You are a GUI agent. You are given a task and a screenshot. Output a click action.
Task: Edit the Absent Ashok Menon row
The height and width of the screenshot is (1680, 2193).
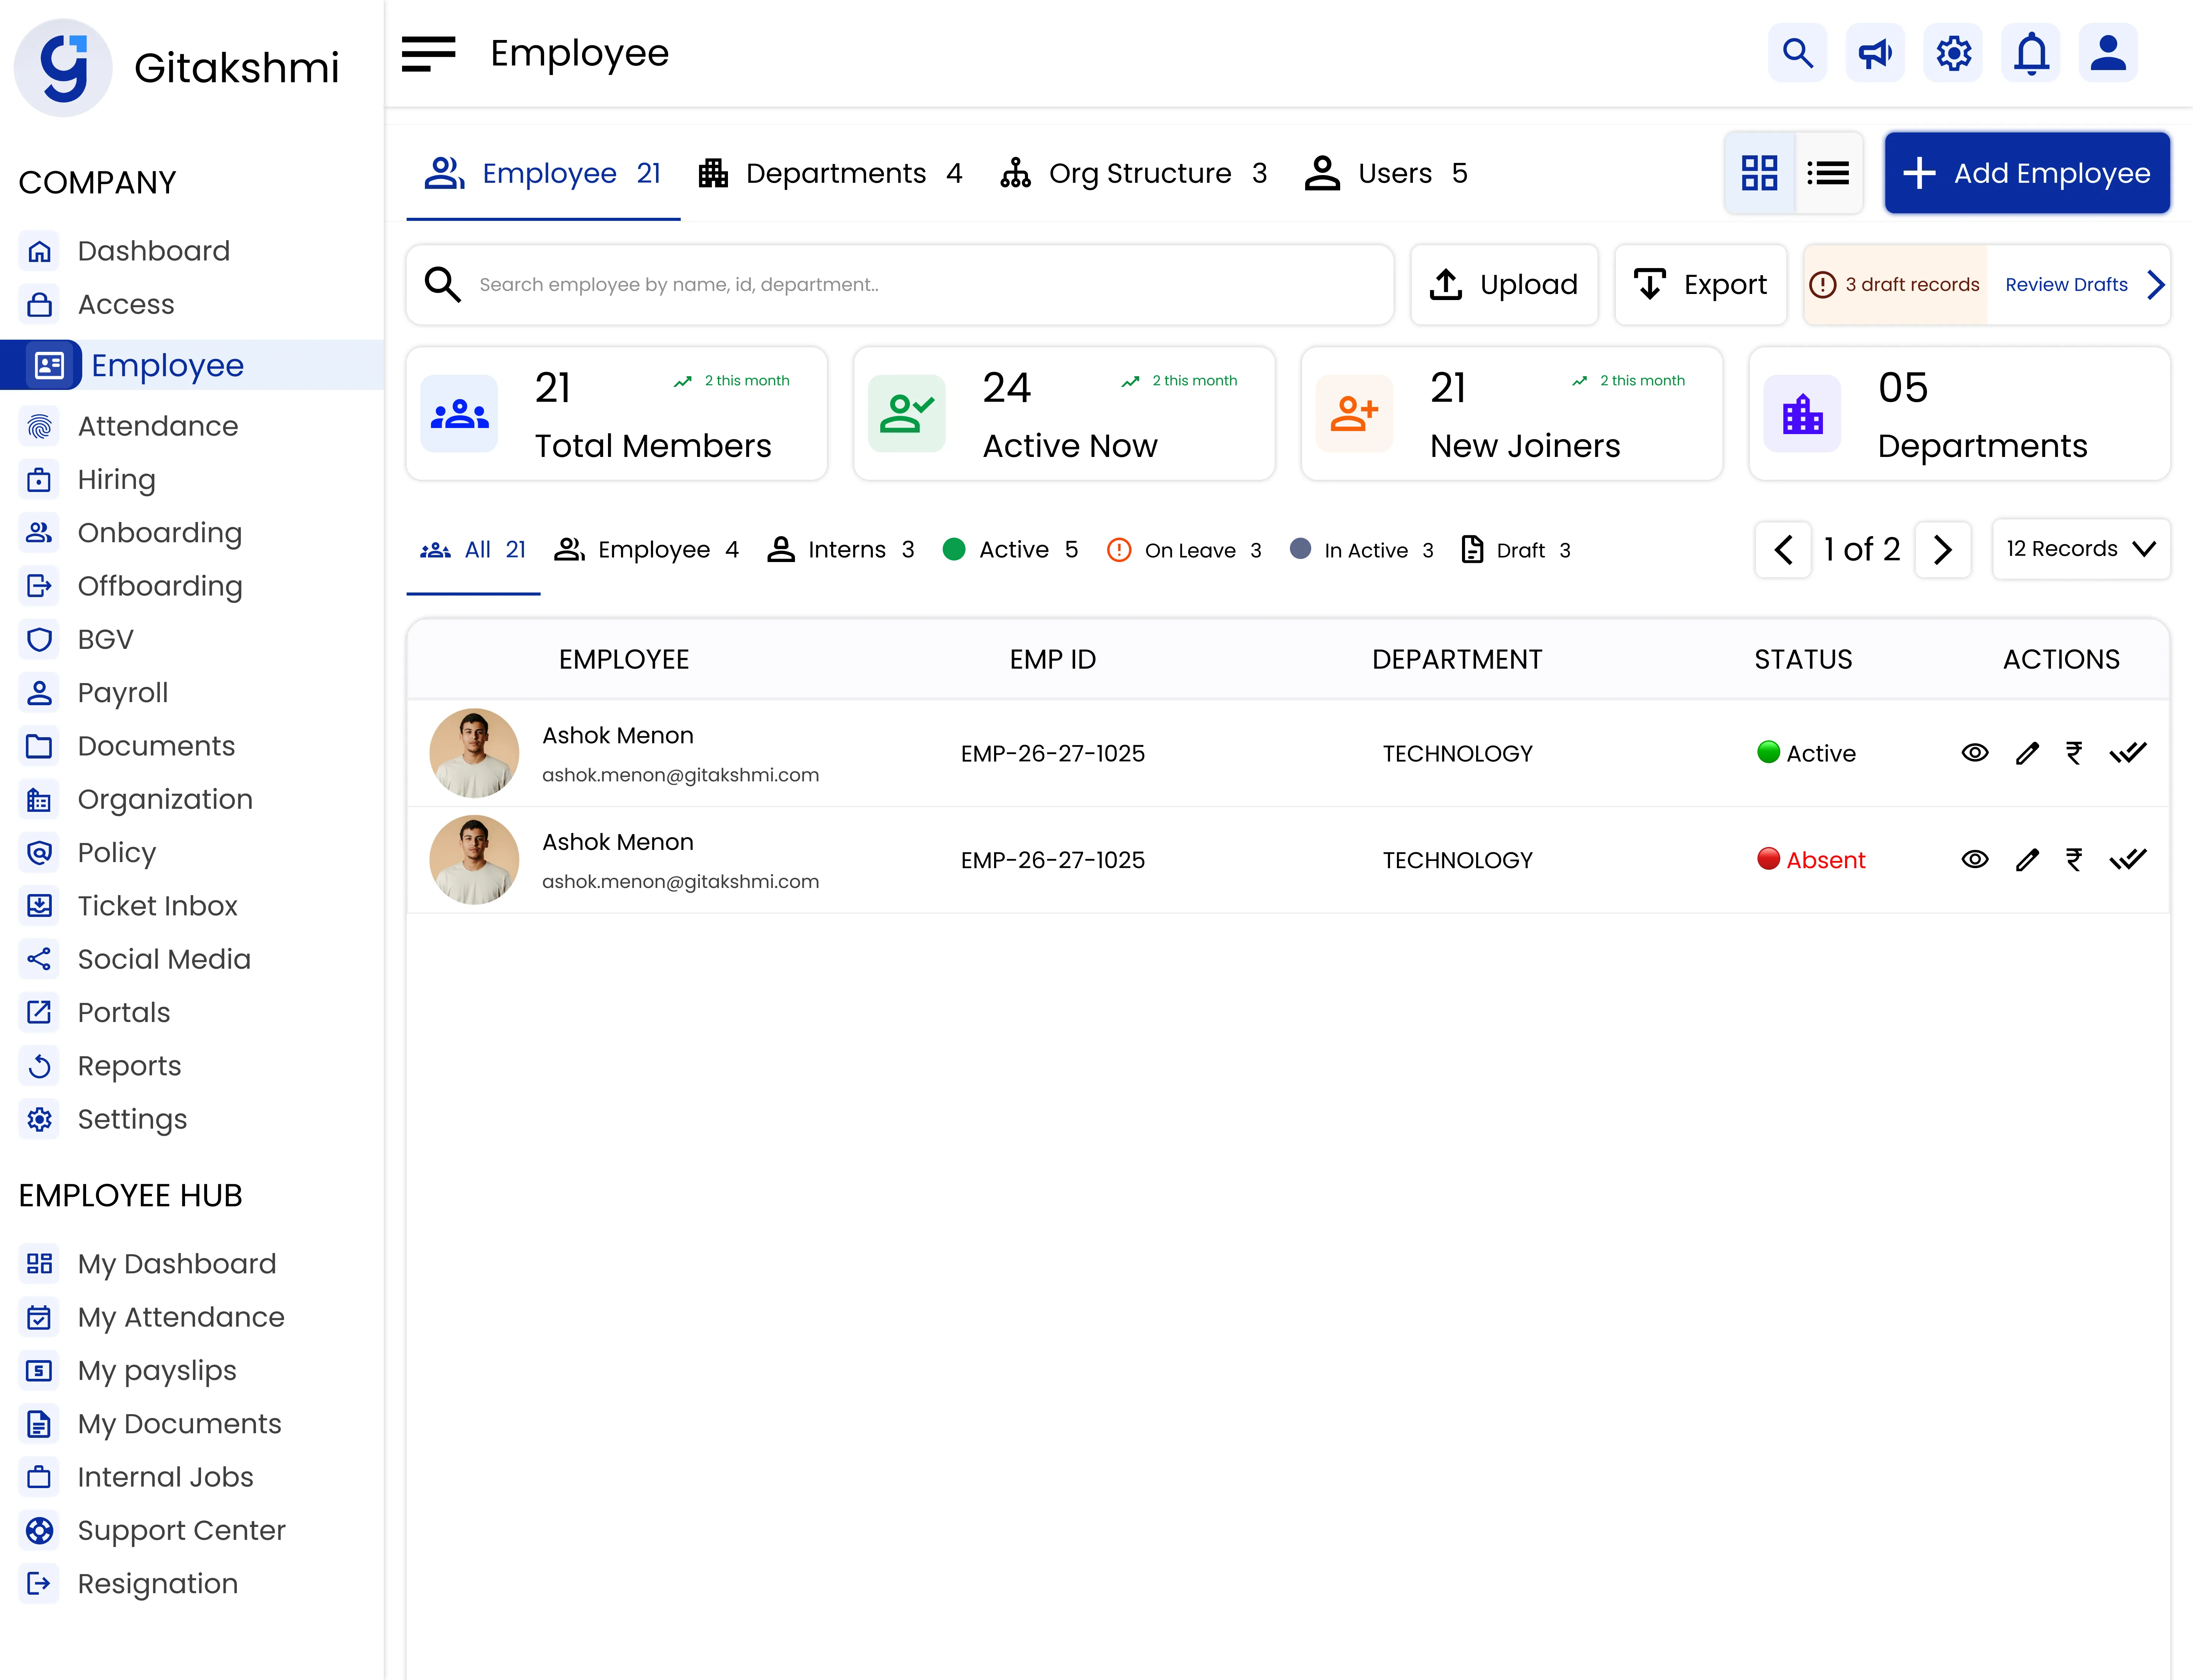(x=2027, y=860)
